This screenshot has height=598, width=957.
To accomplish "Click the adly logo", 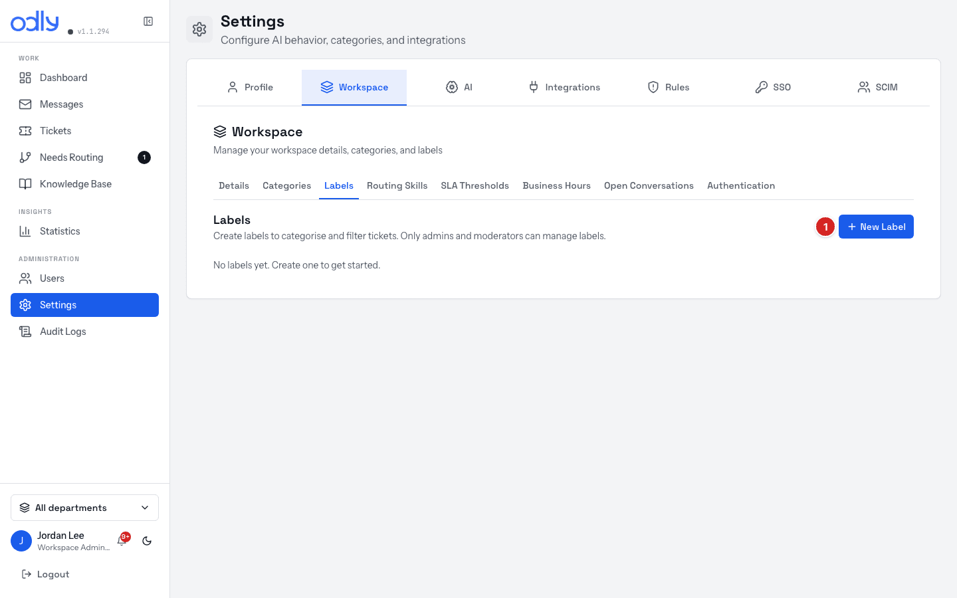I will pos(35,21).
